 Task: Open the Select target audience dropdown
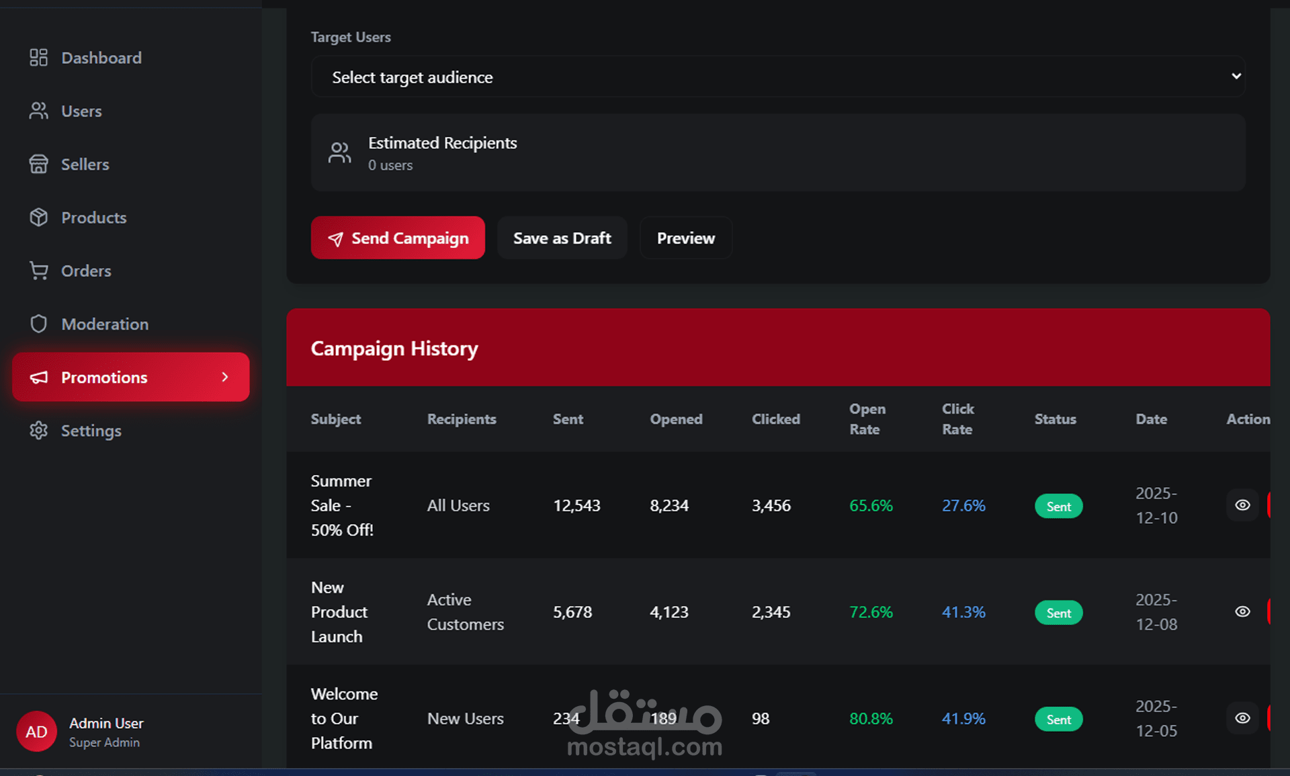(x=778, y=77)
